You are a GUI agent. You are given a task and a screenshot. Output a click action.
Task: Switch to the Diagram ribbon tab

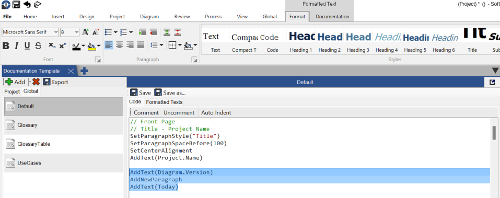pyautogui.click(x=149, y=17)
